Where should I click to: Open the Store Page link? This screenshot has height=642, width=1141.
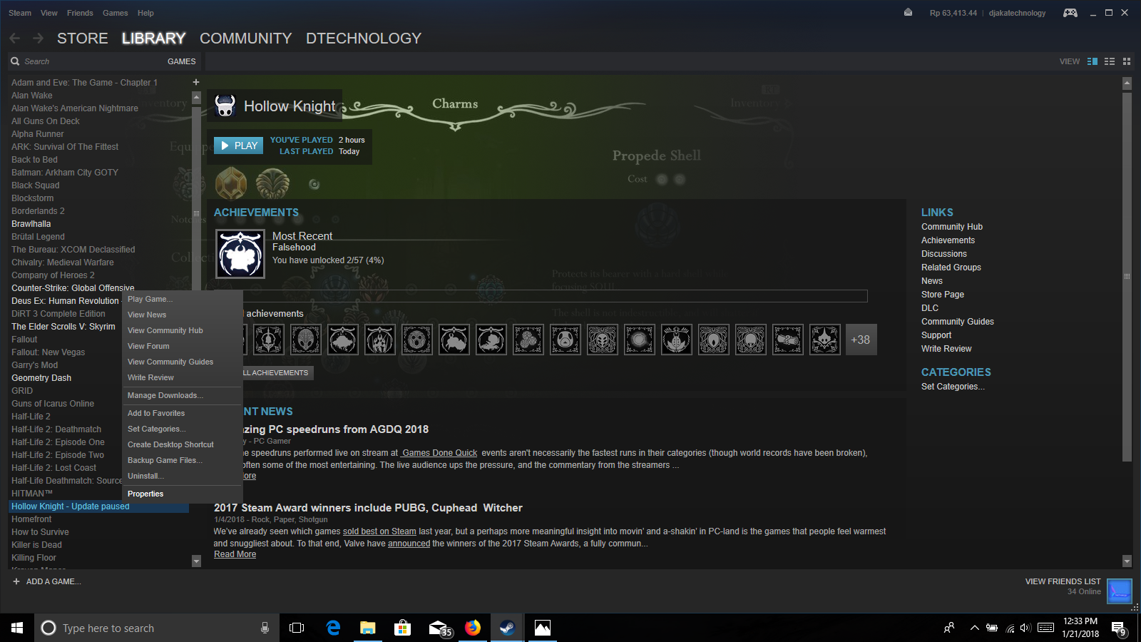pyautogui.click(x=942, y=295)
